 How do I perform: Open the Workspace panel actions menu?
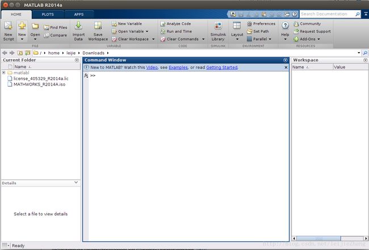pos(365,60)
